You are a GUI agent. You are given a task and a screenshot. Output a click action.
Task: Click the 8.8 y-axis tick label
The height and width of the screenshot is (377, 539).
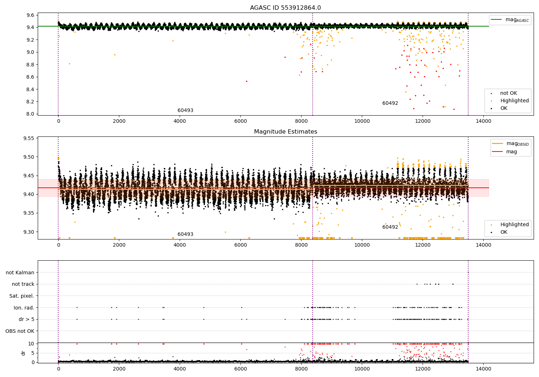click(x=30, y=65)
